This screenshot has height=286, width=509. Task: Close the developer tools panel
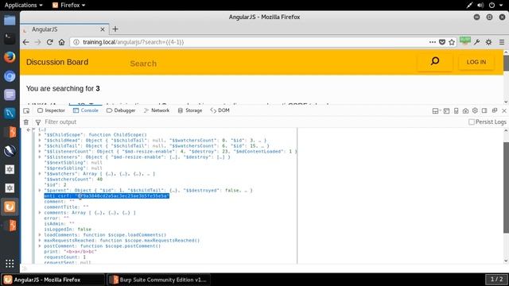(504, 111)
